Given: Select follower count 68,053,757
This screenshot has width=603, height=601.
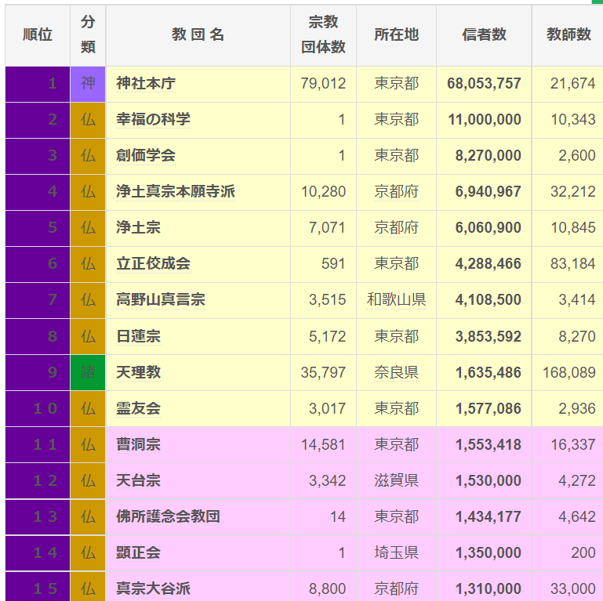Looking at the screenshot, I should click(484, 83).
